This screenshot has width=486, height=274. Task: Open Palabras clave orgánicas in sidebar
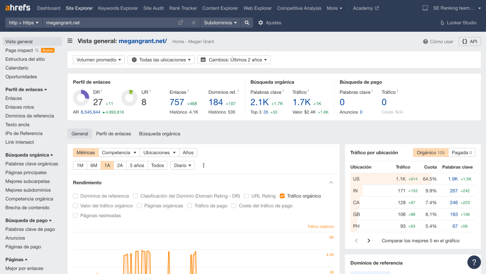(32, 164)
